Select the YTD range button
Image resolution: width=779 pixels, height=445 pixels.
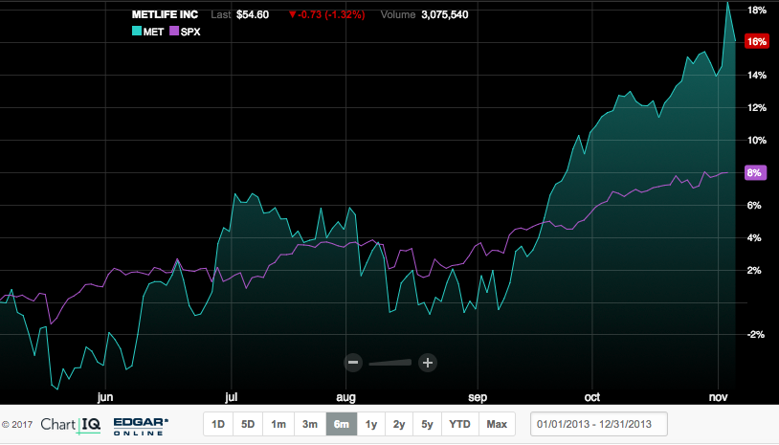(459, 424)
